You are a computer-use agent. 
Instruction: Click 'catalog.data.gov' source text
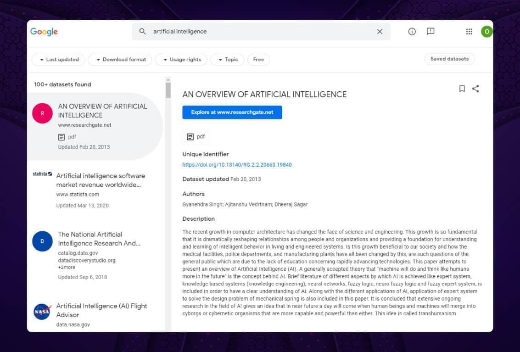78,253
